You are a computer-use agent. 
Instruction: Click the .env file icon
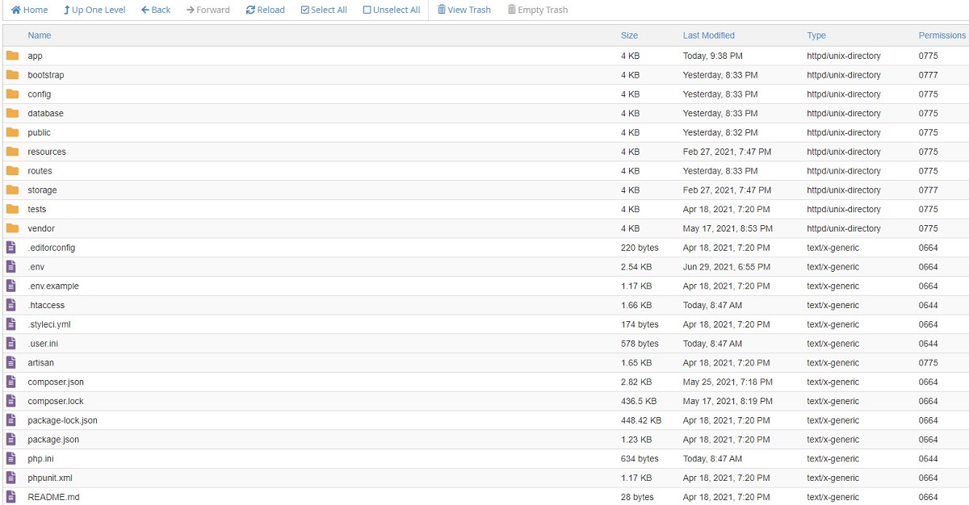click(x=11, y=267)
